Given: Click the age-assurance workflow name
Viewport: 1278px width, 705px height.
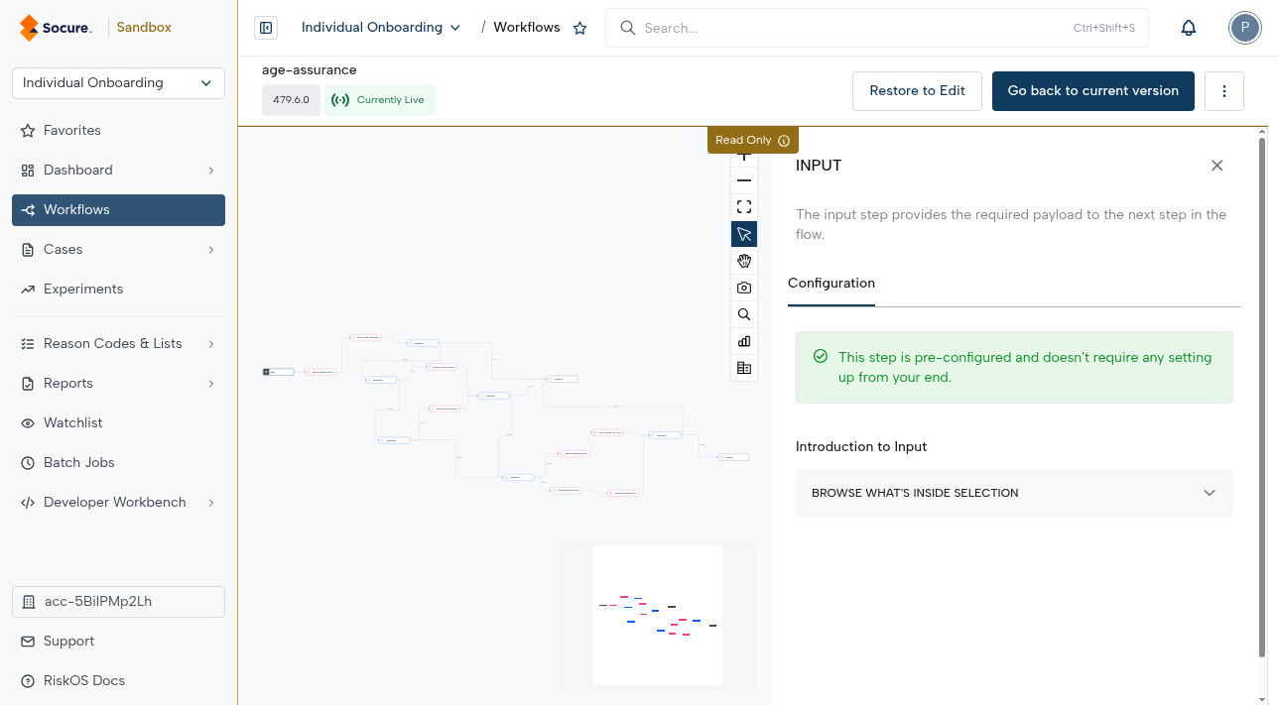Looking at the screenshot, I should coord(310,70).
